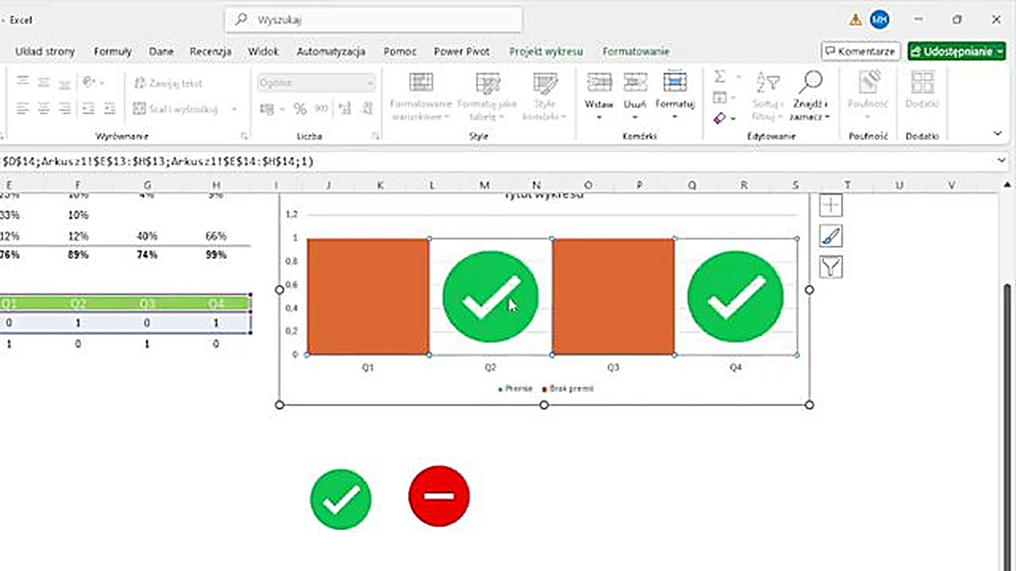Image resolution: width=1016 pixels, height=571 pixels.
Task: Click the Chart Elements plus button
Action: pos(830,205)
